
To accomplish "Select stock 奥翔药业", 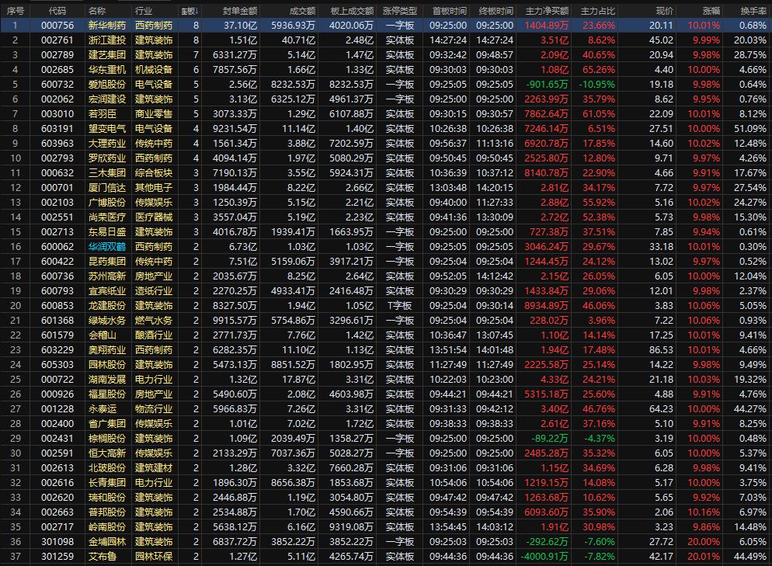I will click(x=107, y=350).
